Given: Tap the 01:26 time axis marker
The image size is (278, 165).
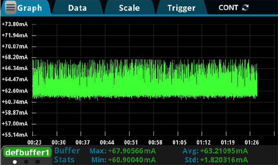Looking at the screenshot, I should 252,142.
